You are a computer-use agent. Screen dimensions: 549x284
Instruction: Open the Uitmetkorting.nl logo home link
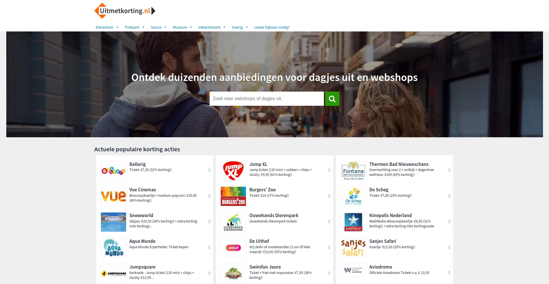(125, 11)
